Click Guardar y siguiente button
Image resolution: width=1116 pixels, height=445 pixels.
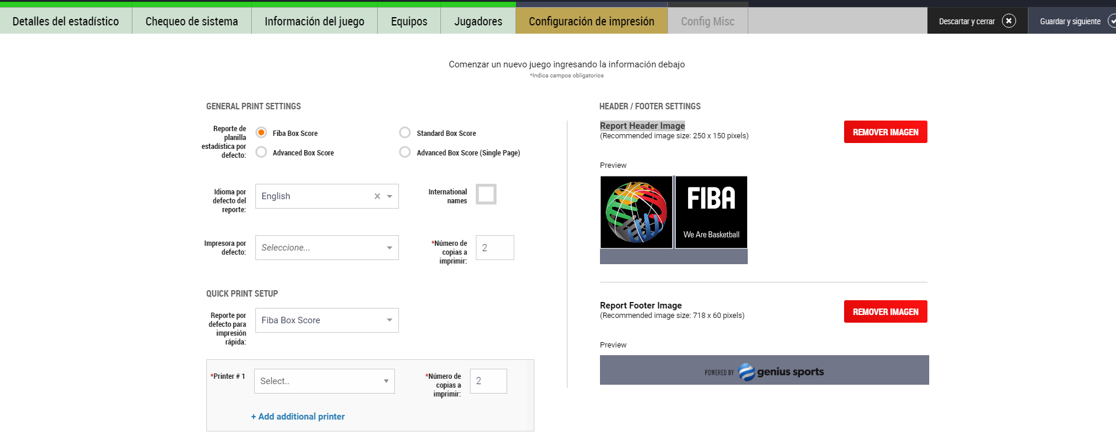(1072, 21)
